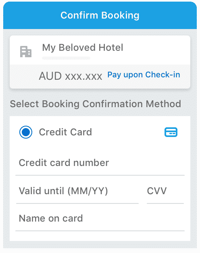Click the Credit Card option label
The image size is (200, 253).
pos(65,132)
